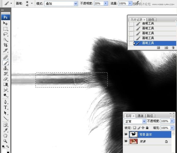Viewport: 177px width, 153px height.
Task: Click layer opacity 100% field
Action: [165, 121]
